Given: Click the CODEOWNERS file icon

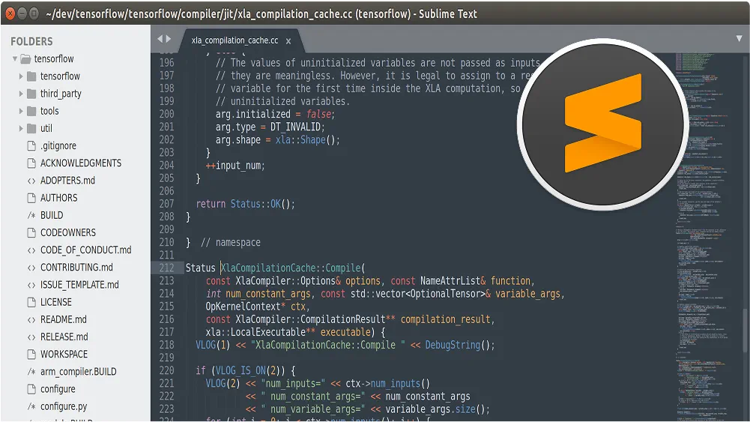Looking at the screenshot, I should click(x=31, y=232).
